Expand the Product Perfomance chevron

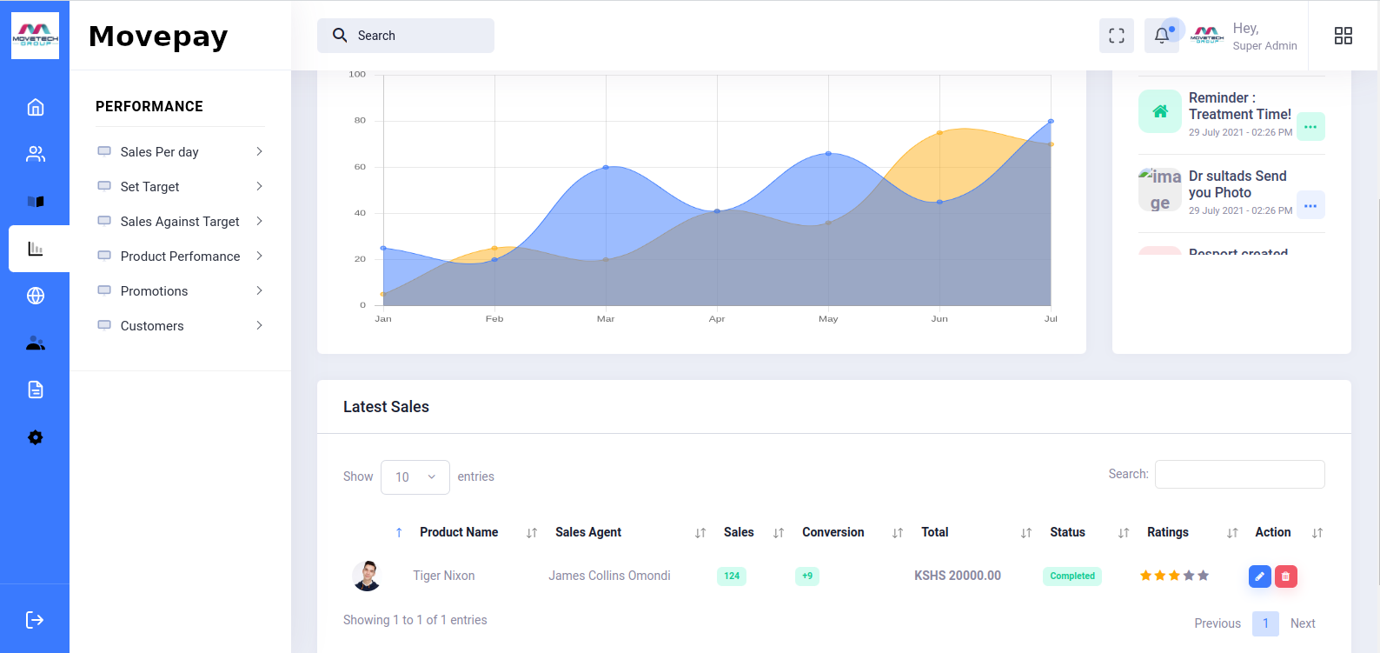259,256
